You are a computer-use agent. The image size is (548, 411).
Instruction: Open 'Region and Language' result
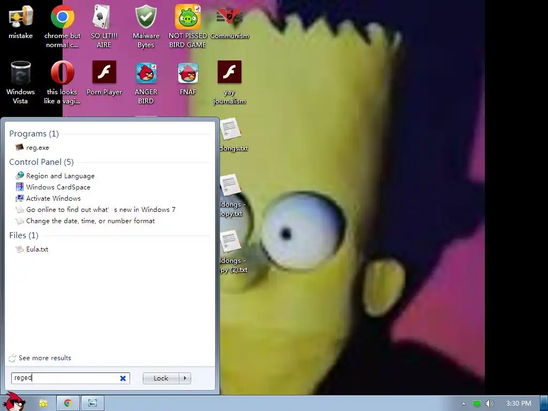tap(55, 176)
